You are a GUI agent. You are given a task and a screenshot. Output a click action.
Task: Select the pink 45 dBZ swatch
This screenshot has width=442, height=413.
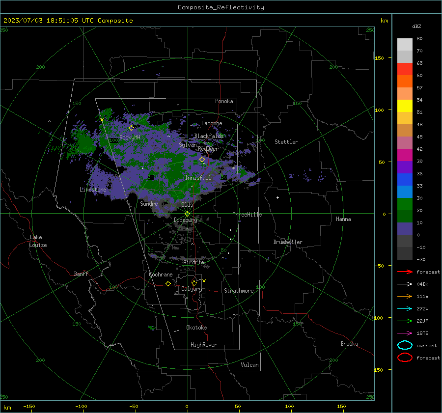coord(405,142)
